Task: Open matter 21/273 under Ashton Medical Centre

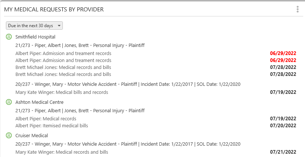Action: pos(80,111)
